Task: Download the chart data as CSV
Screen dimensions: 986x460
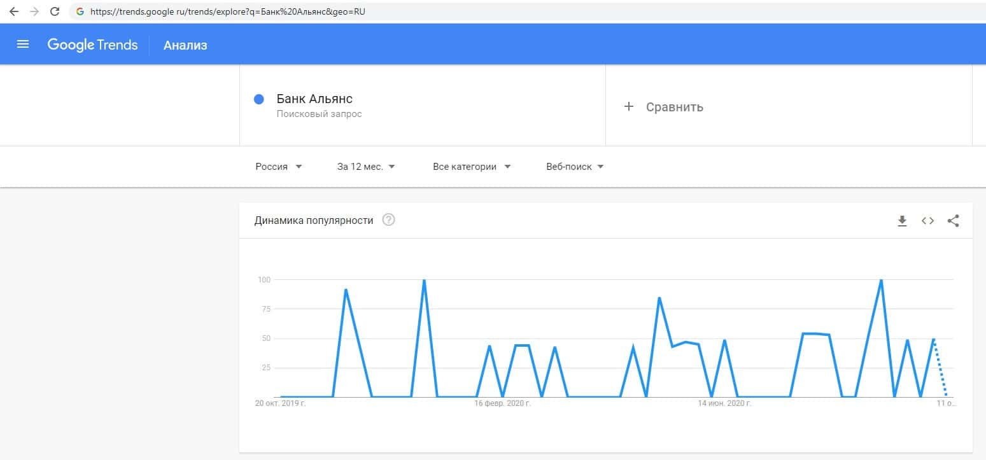Action: point(902,221)
